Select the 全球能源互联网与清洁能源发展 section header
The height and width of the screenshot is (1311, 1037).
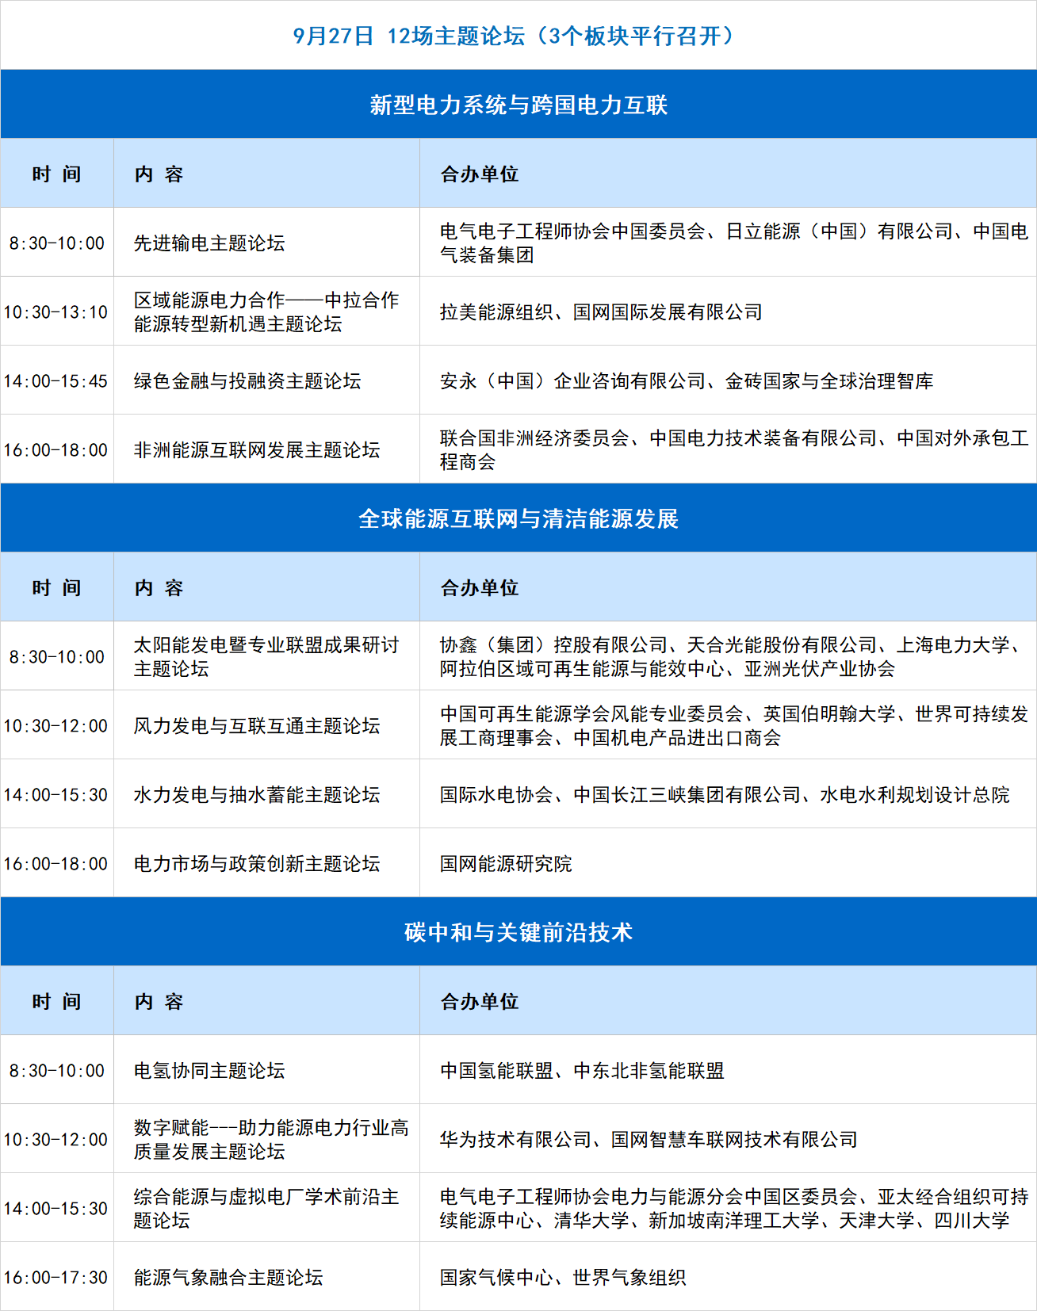(x=518, y=518)
